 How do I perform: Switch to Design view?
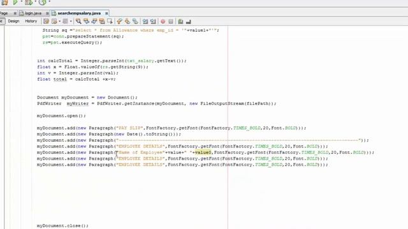[x=13, y=21]
